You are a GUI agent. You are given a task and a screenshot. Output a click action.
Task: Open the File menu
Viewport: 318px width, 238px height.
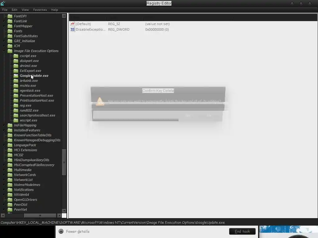pos(5,10)
